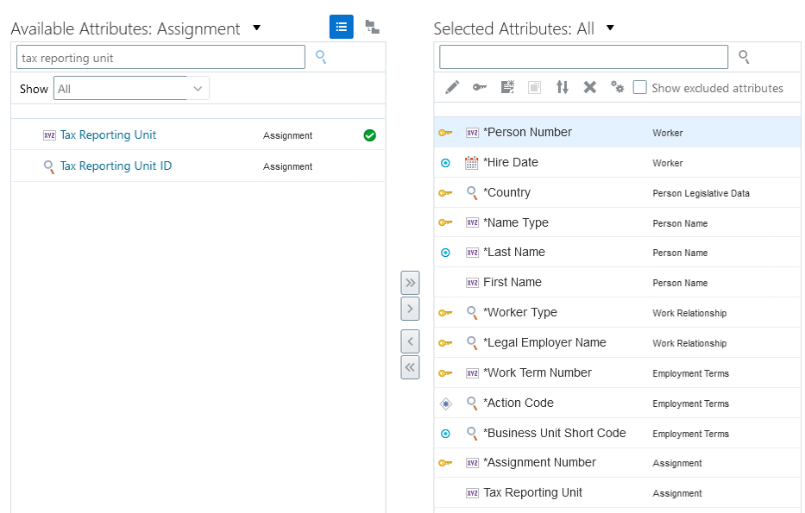This screenshot has height=513, width=805.
Task: Open the Selected Attributes: All dropdown arrow
Action: 610,28
